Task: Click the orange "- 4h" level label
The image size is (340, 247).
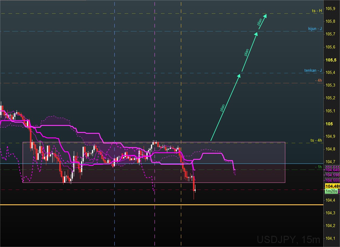Action: pos(319,80)
